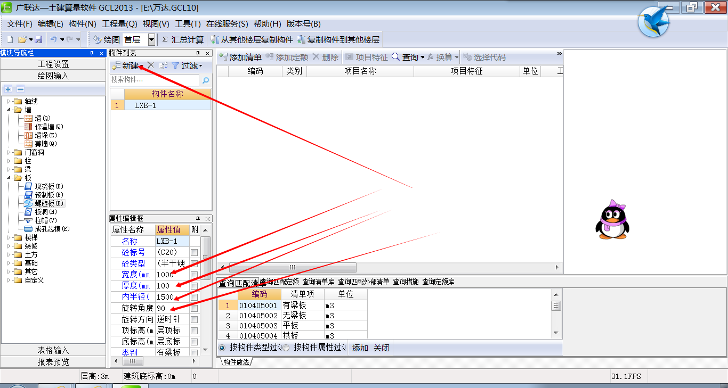This screenshot has width=728, height=388.
Task: Switch to 查询定额库 tab
Action: click(438, 282)
